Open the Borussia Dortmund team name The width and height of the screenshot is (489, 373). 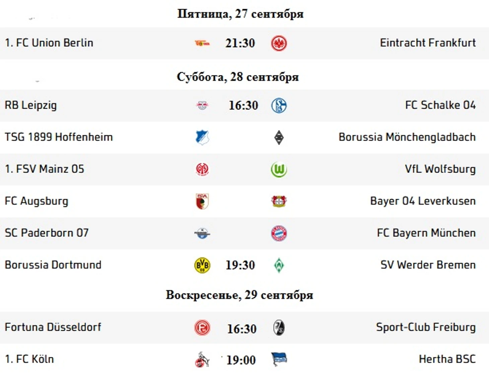pyautogui.click(x=53, y=265)
